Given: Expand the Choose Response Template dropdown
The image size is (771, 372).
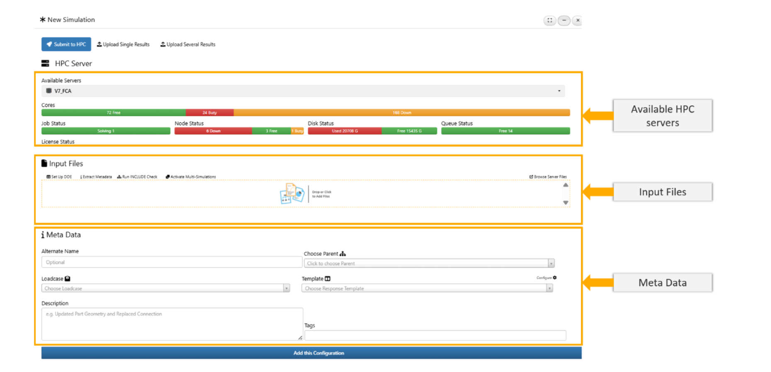Looking at the screenshot, I should pos(550,288).
